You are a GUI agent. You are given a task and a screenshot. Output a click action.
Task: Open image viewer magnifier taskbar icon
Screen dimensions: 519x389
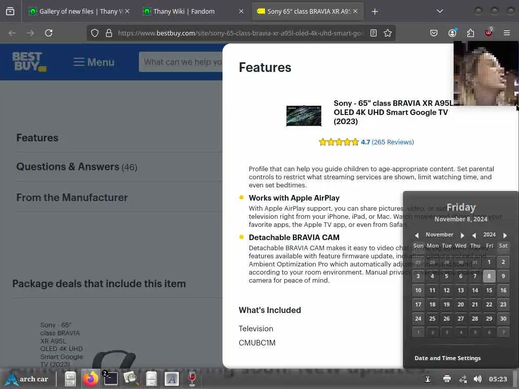click(131, 379)
